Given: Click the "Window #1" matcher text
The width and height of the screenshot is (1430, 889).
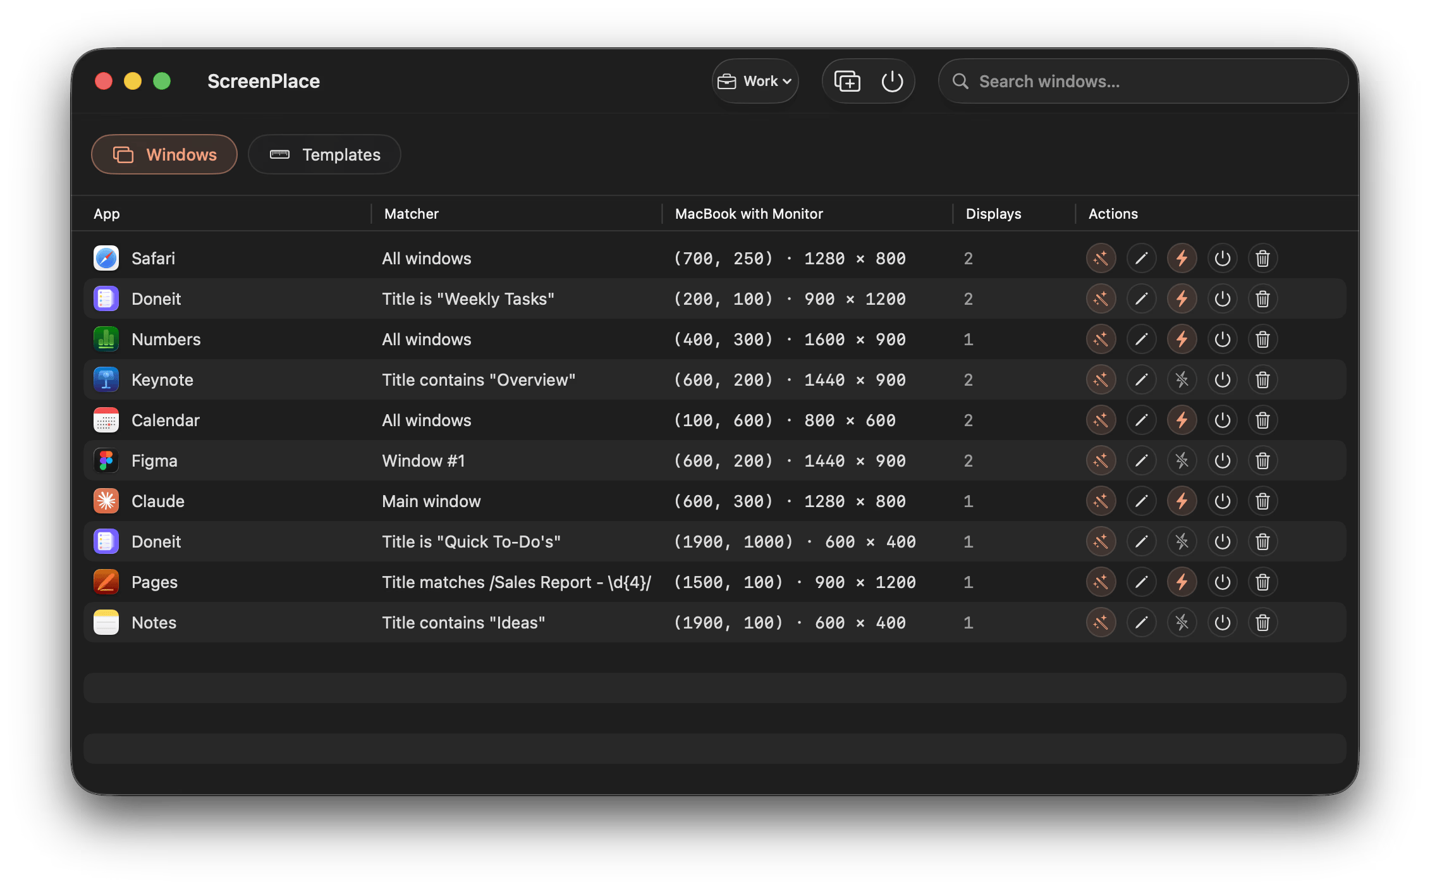Looking at the screenshot, I should (x=424, y=461).
